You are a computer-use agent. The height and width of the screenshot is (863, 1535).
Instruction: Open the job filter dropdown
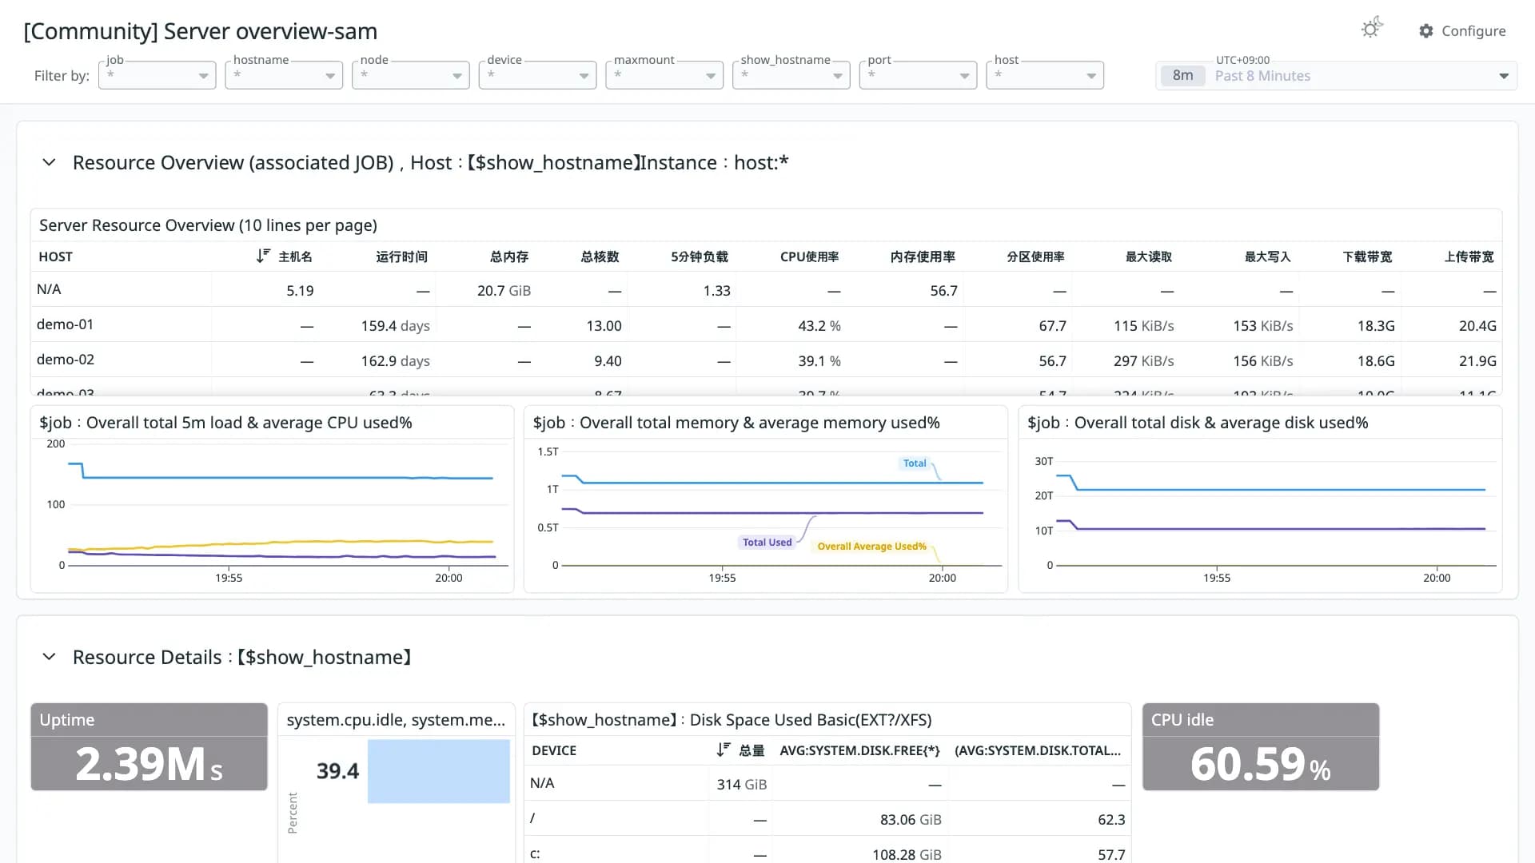[157, 75]
